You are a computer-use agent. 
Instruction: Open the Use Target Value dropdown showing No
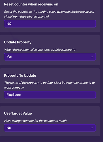point(50,128)
